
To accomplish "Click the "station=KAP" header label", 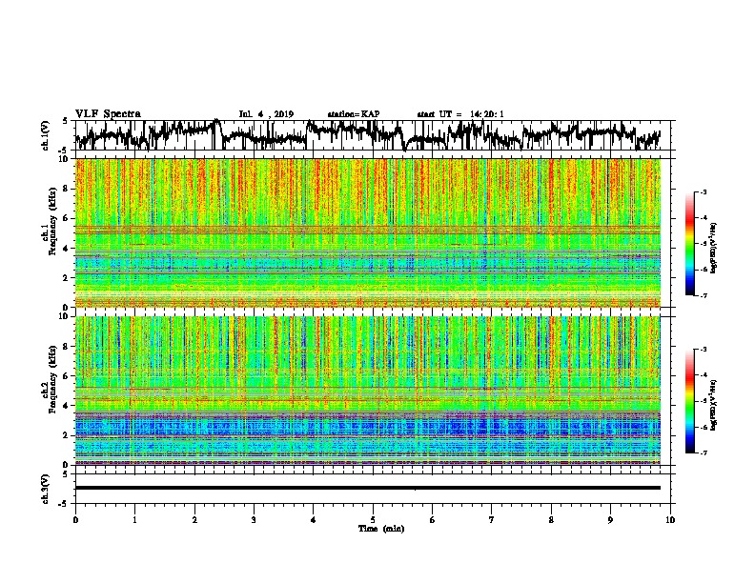I will 354,114.
